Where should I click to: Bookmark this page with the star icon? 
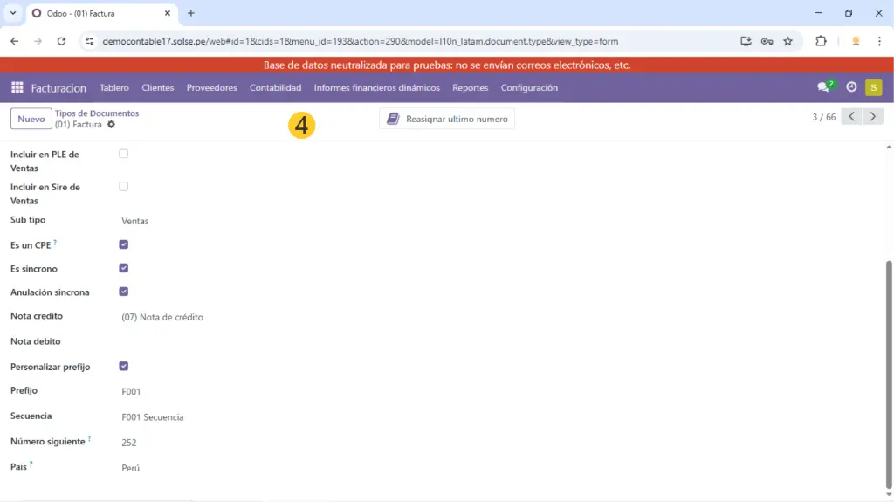(787, 41)
